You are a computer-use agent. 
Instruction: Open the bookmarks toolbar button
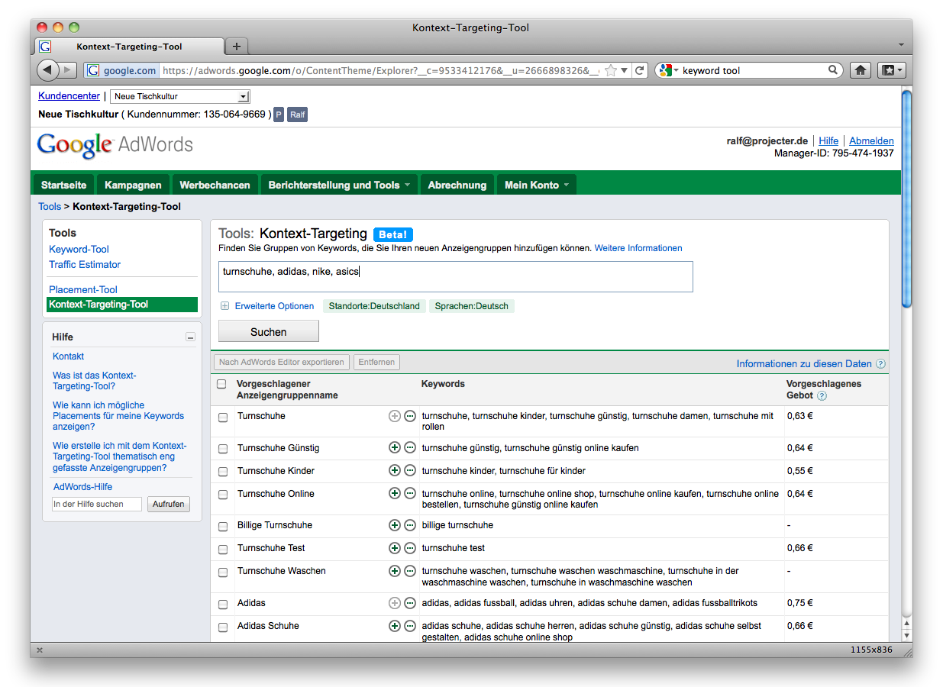pos(891,70)
